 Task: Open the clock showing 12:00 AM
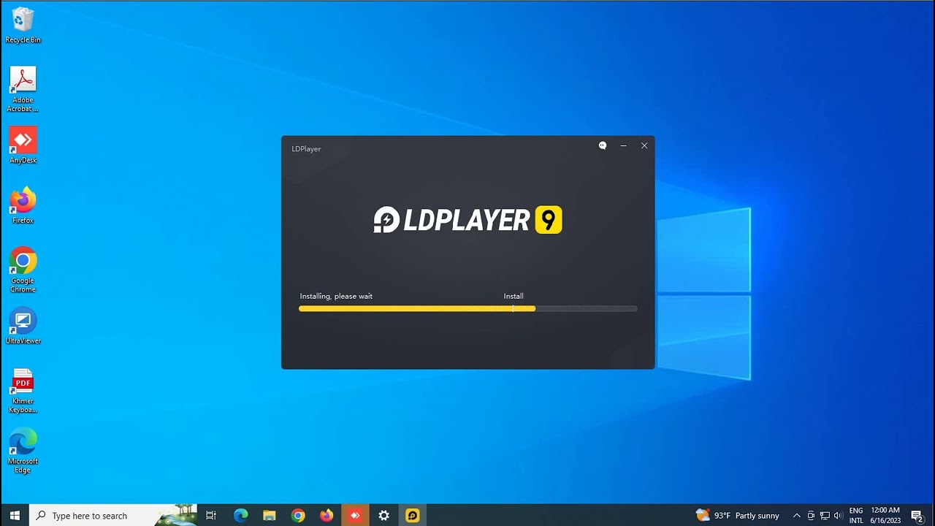(885, 515)
